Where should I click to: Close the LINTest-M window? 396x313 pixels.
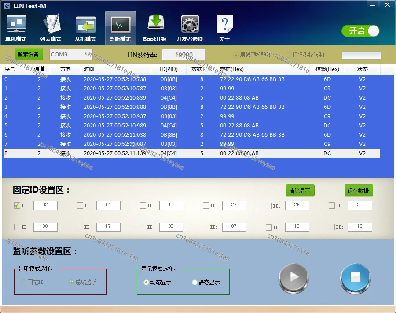[387, 5]
